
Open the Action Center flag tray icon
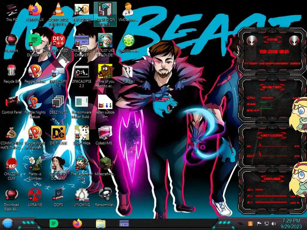(x=259, y=223)
